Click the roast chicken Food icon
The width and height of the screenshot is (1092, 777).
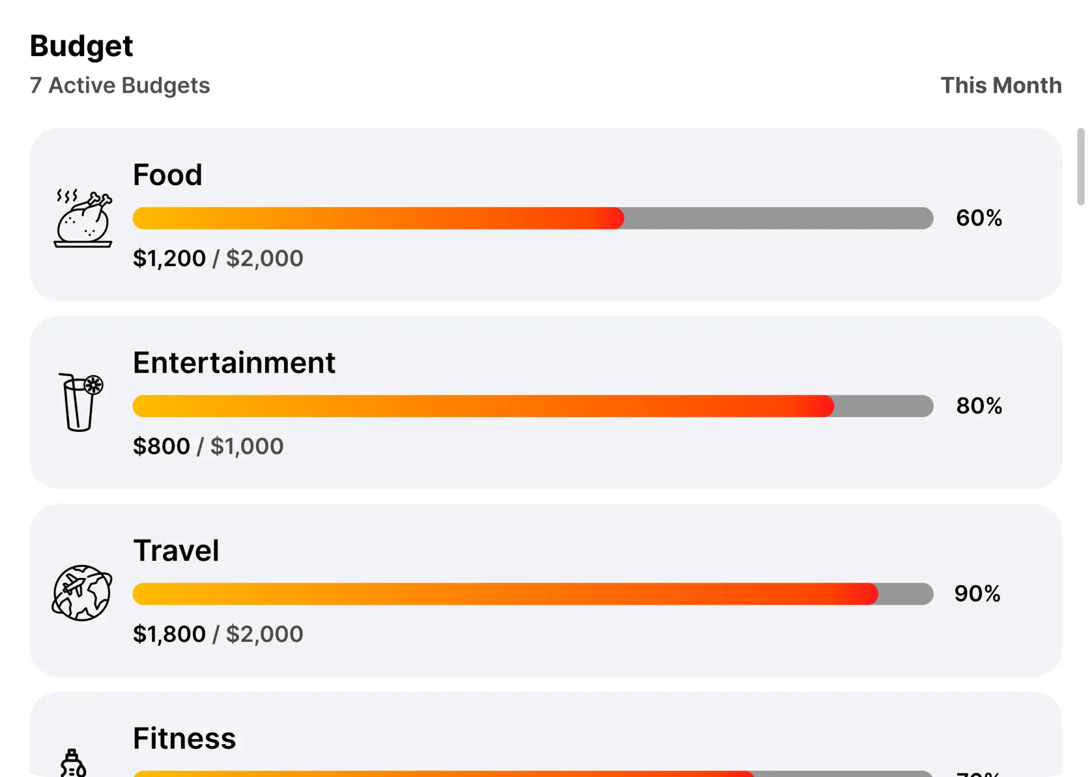[x=83, y=219]
